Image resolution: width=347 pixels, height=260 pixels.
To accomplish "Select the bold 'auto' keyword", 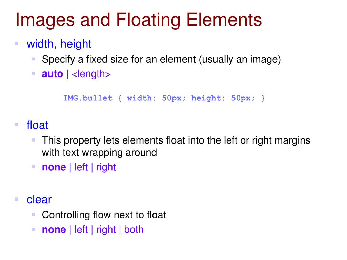I will tap(53, 74).
